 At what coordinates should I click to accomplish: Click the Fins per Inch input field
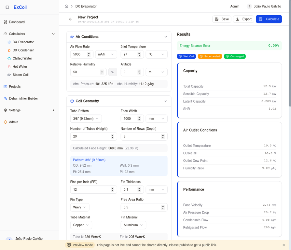coord(90,189)
